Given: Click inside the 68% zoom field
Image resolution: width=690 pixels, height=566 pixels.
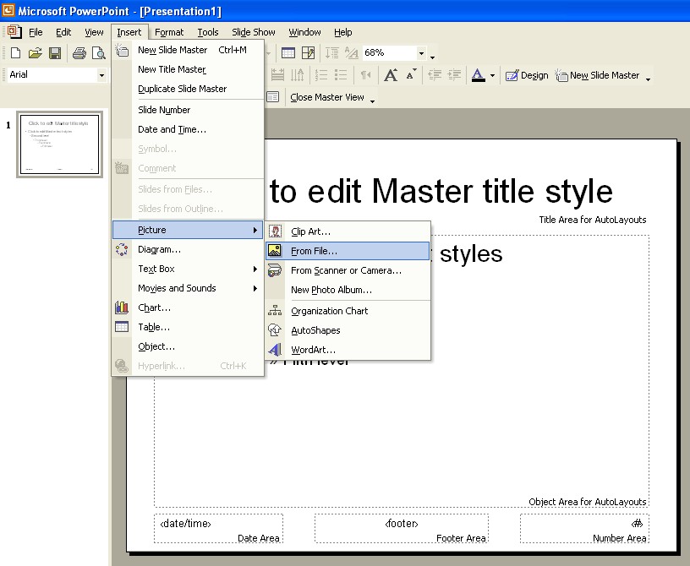Looking at the screenshot, I should [x=389, y=52].
